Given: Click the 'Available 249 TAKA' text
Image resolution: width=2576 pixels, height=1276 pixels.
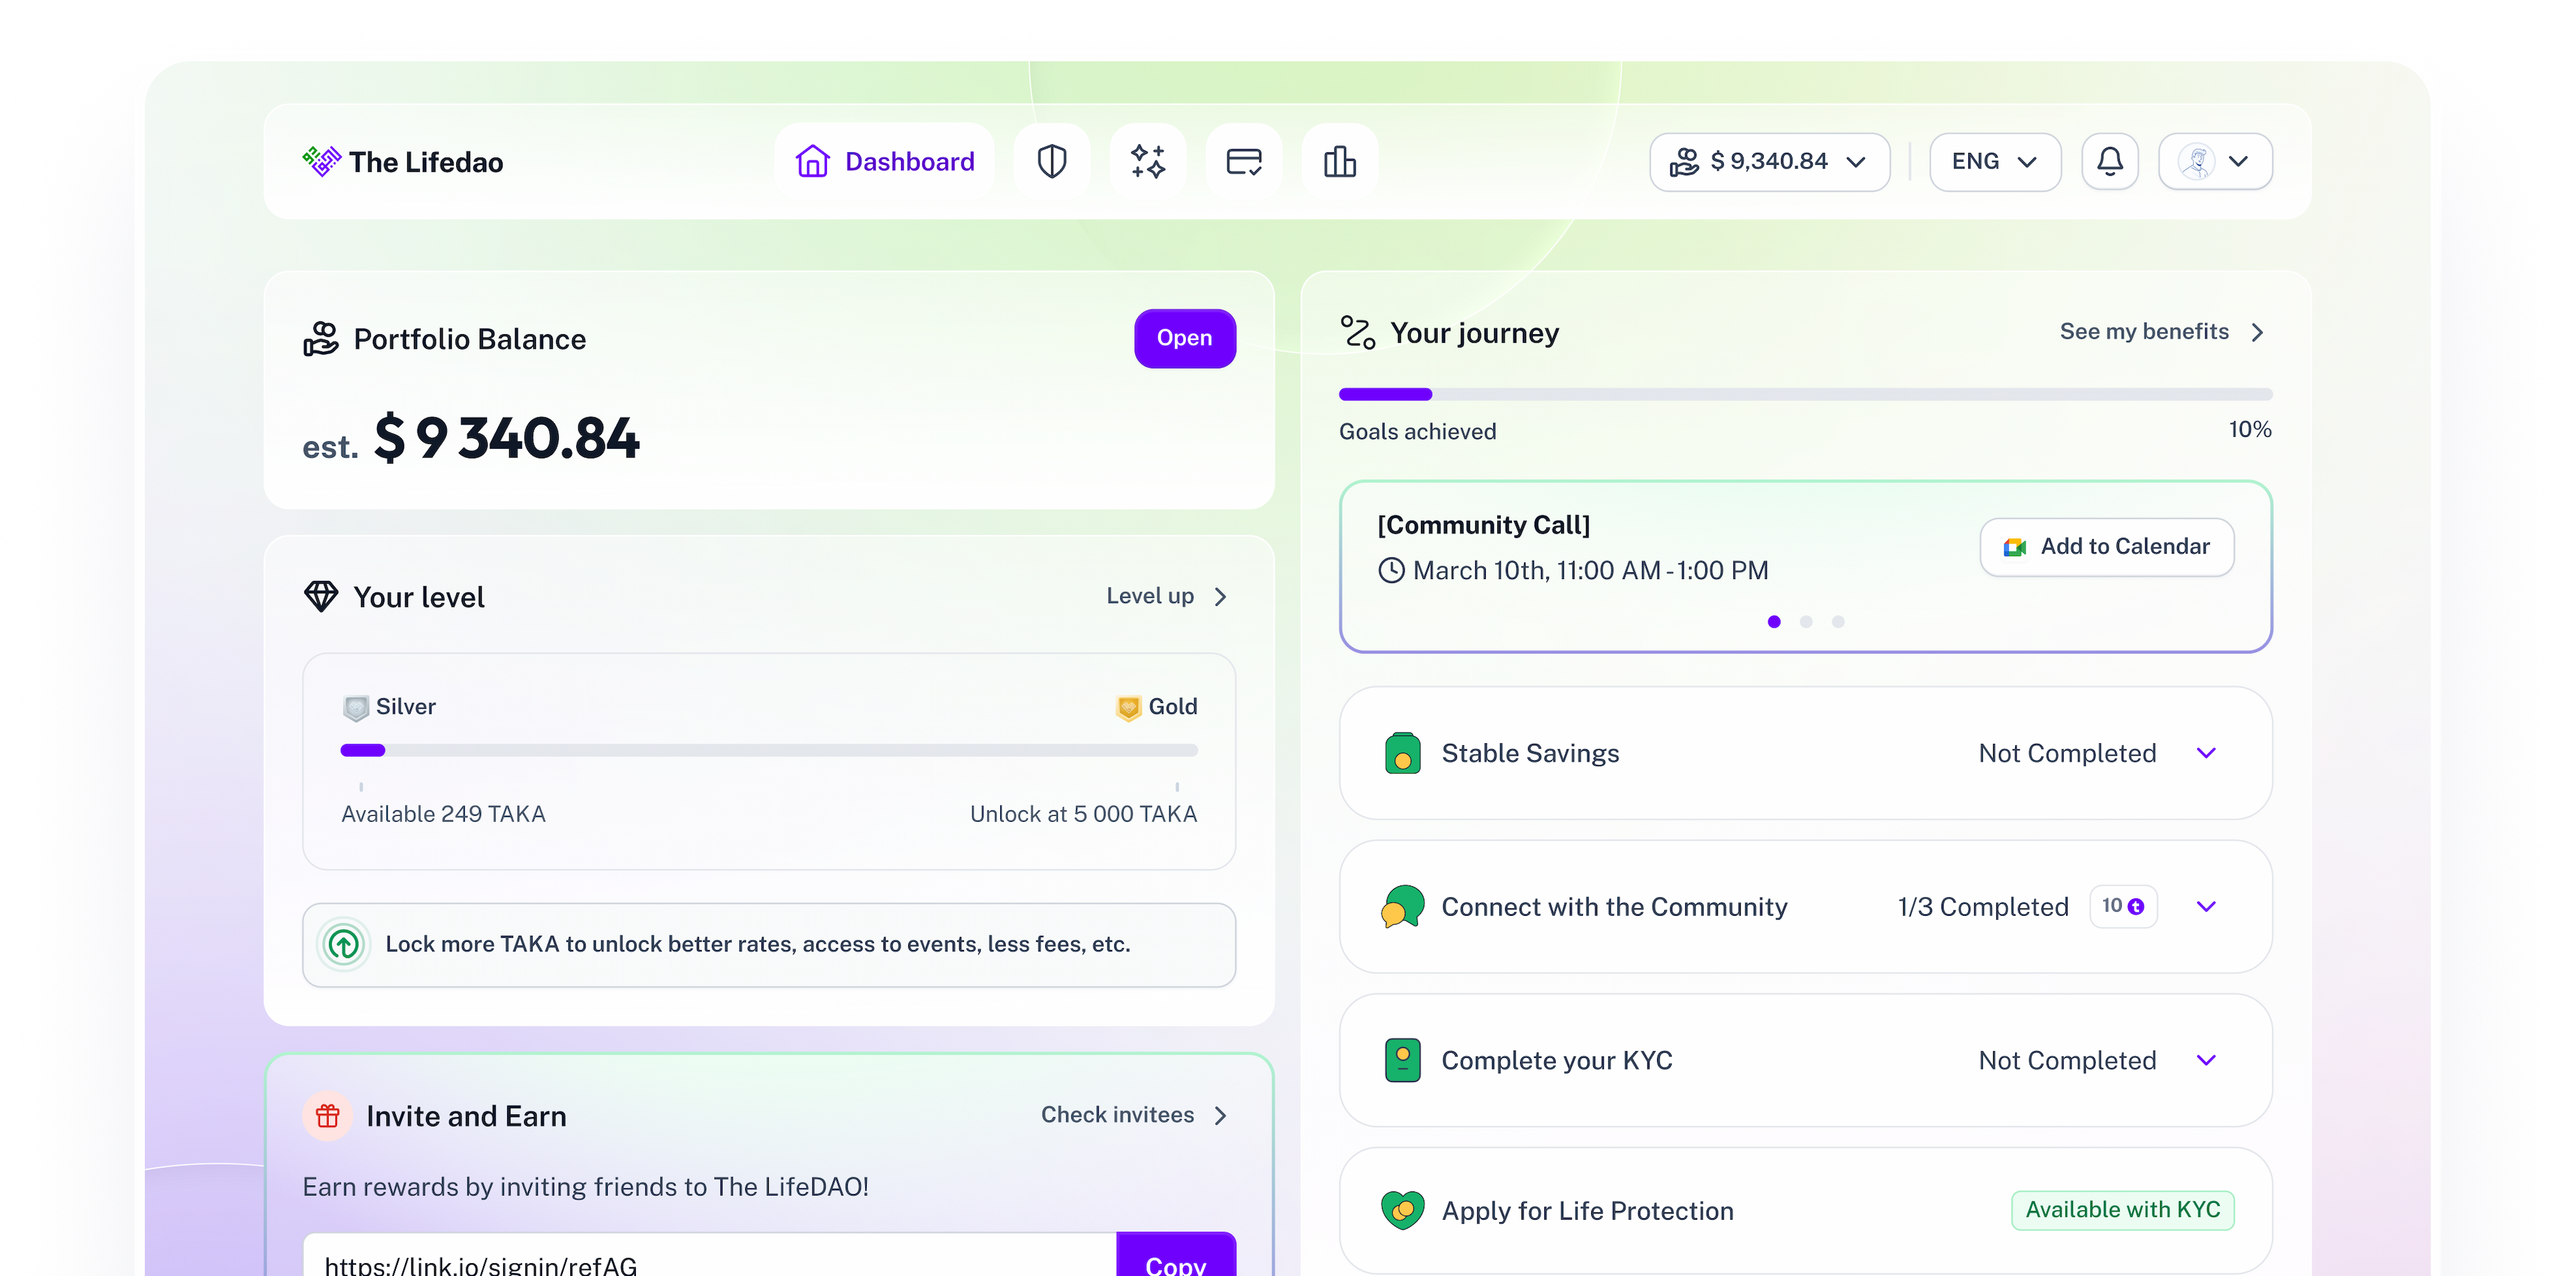Looking at the screenshot, I should pos(443,814).
